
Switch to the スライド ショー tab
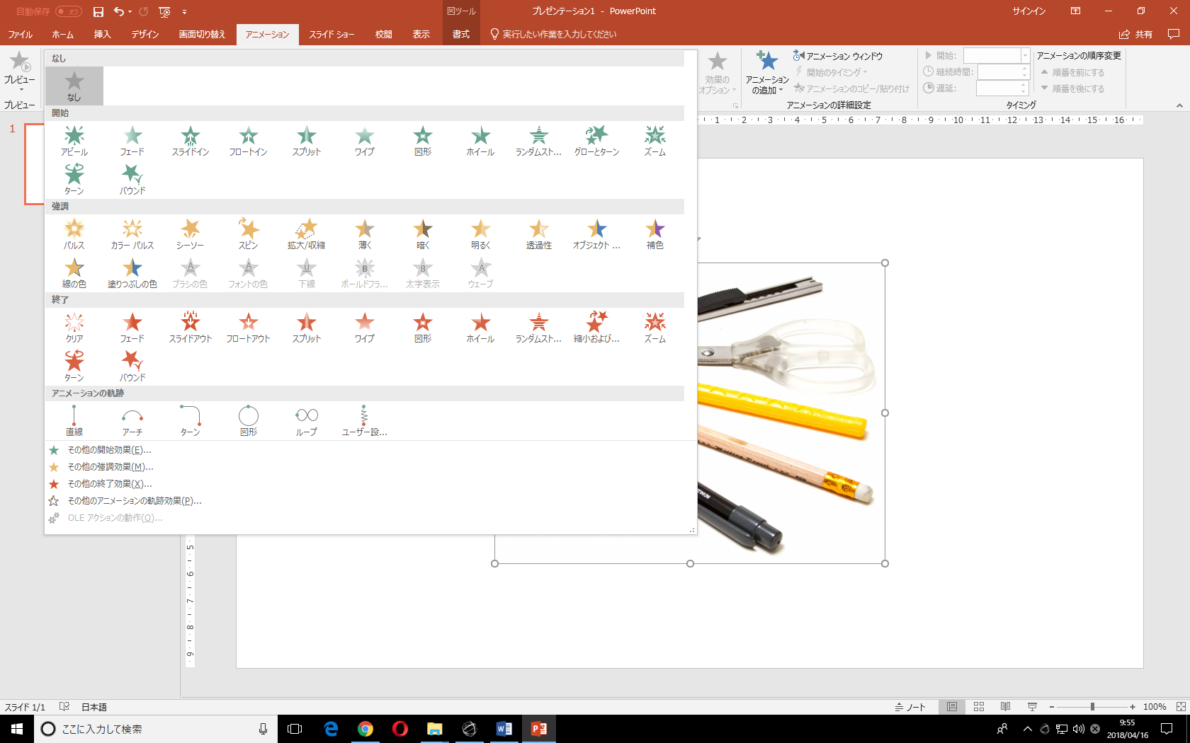331,34
